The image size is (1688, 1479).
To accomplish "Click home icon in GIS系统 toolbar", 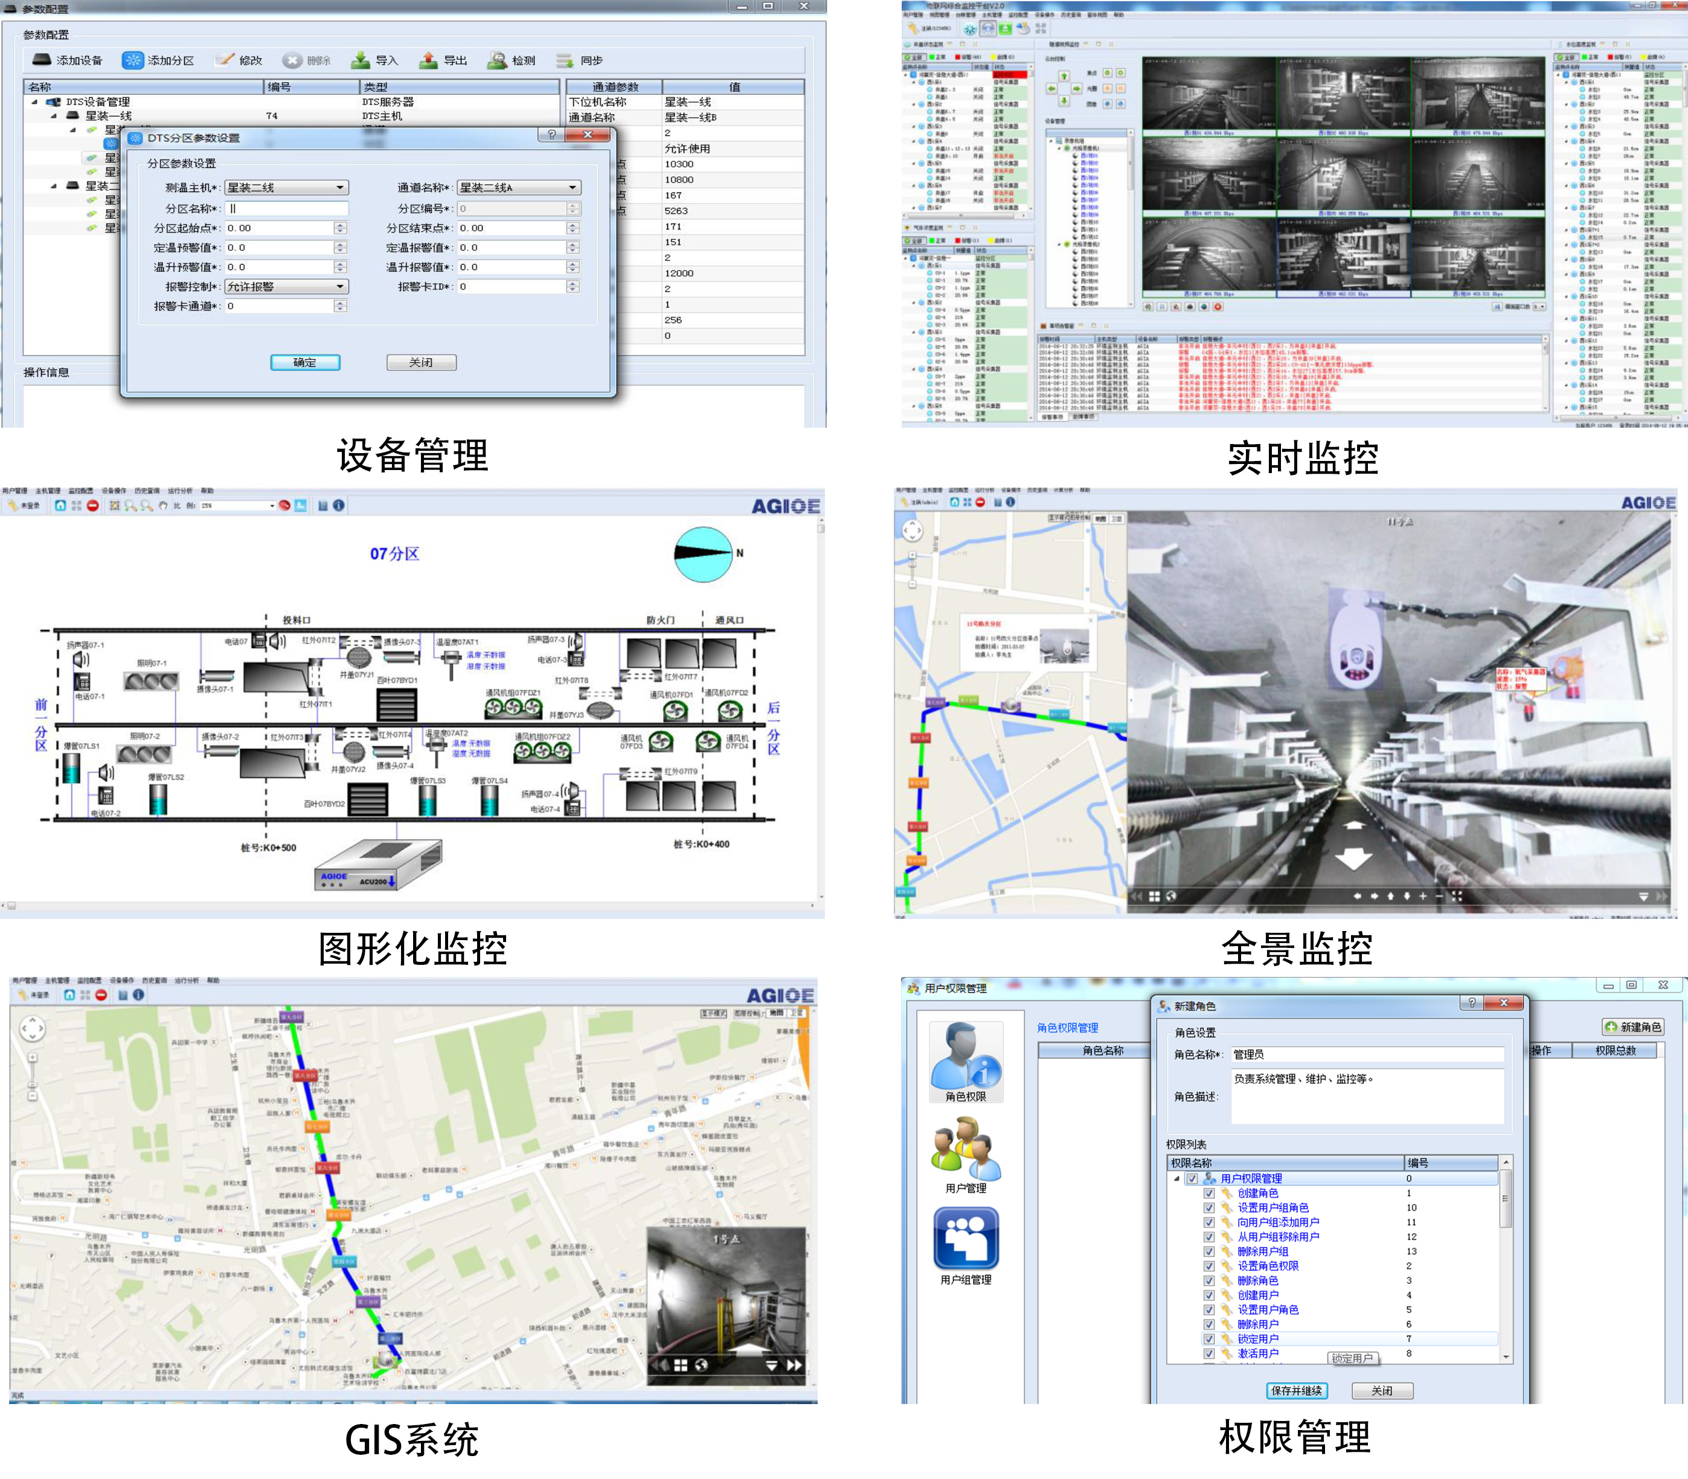I will 69,994.
